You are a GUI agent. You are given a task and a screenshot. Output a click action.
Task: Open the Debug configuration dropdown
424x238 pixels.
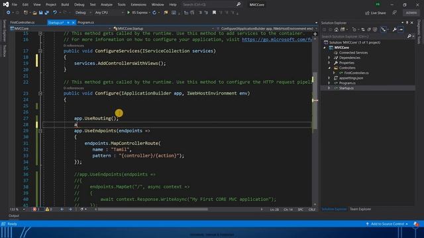click(x=83, y=13)
